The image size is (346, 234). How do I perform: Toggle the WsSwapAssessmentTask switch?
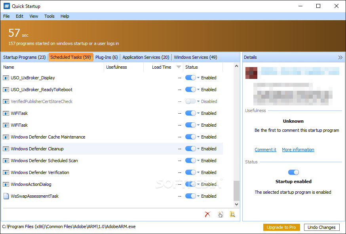click(x=190, y=196)
